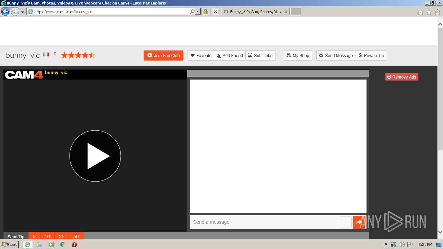The height and width of the screenshot is (249, 443).
Task: Open My Shop
Action: [298, 55]
